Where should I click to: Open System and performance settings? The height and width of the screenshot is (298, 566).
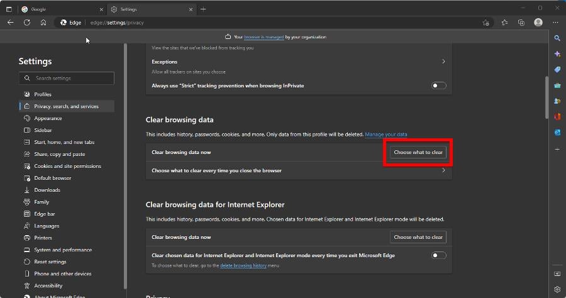pos(67,250)
